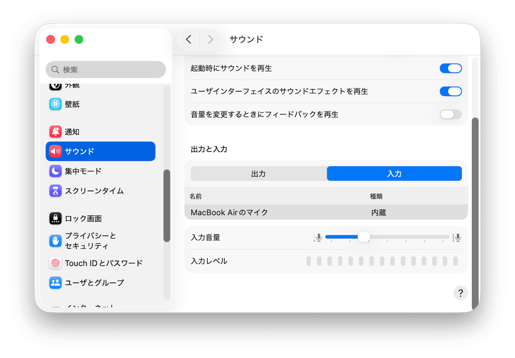Image resolution: width=515 pixels, height=358 pixels.
Task: Toggle ユーザインターフェイスのサウンドエフェクトを再生 switch
Action: 451,91
